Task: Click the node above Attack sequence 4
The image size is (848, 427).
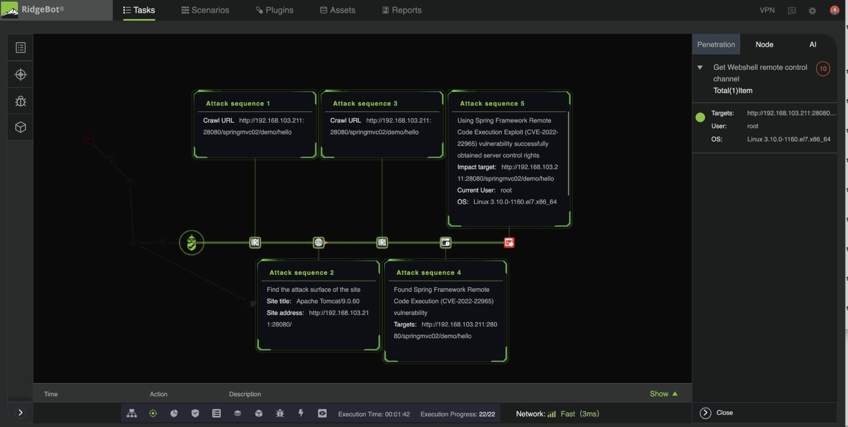Action: pyautogui.click(x=445, y=242)
